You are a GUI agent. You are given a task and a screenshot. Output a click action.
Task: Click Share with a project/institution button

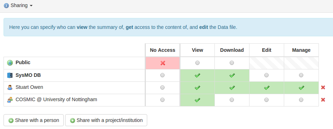[x=106, y=120]
